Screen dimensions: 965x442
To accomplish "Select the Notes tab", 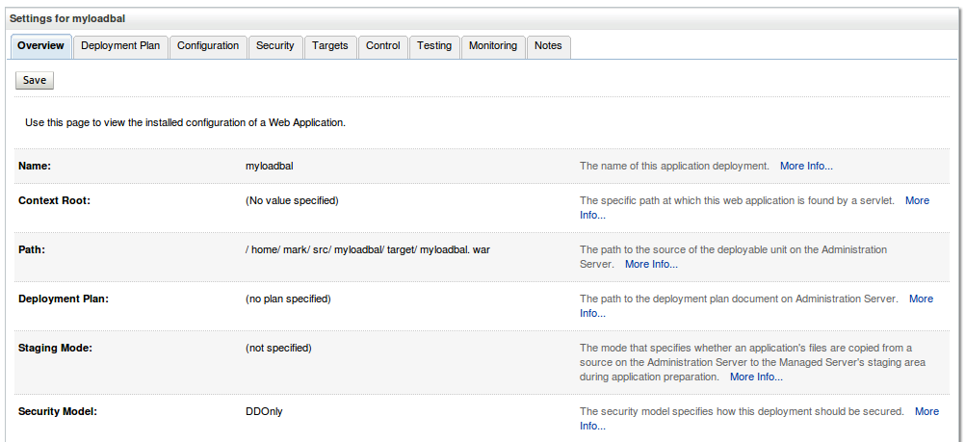I will tap(548, 46).
